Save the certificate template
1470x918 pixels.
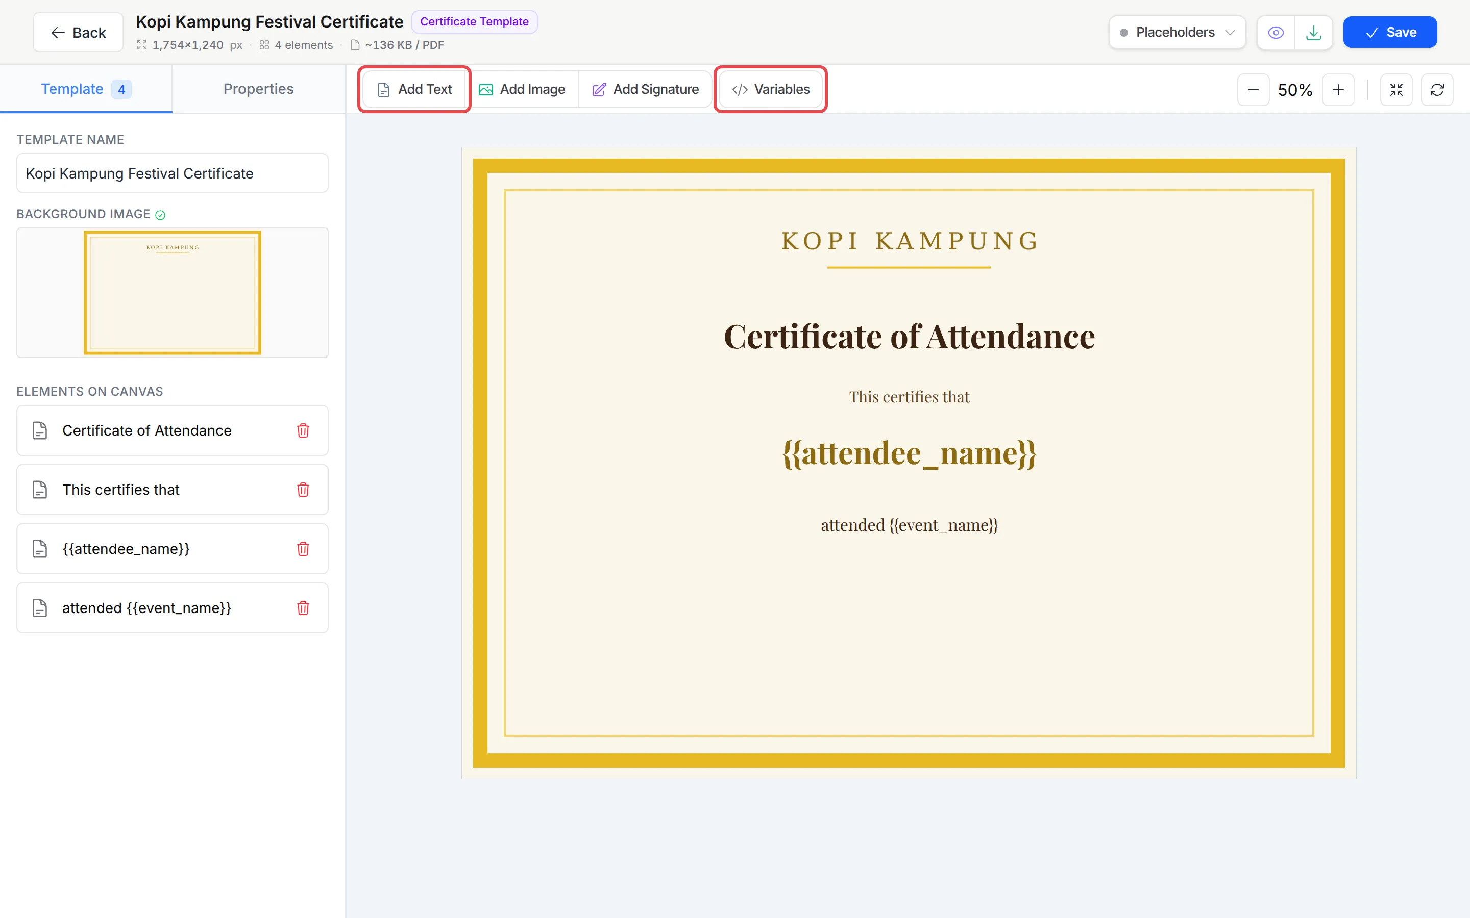(1390, 32)
